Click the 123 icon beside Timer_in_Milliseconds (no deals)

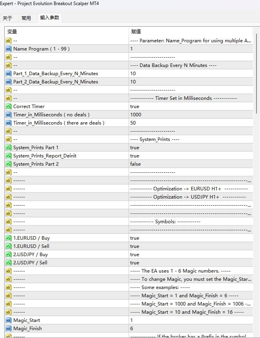[7, 114]
